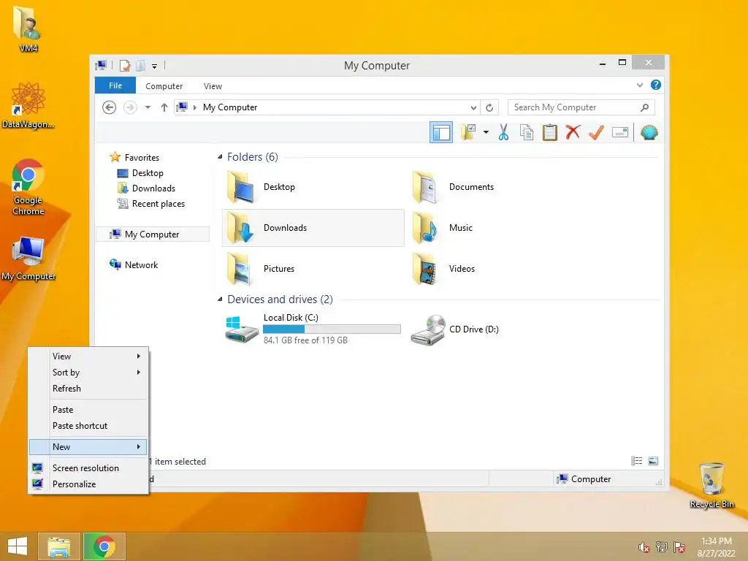Image resolution: width=748 pixels, height=561 pixels.
Task: Select Recent places in navigation pane
Action: click(158, 204)
